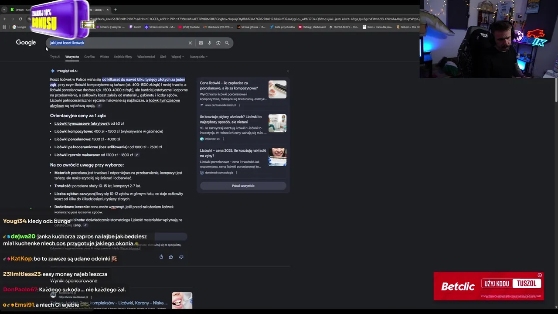Select the Tryb AI search tab
The height and width of the screenshot is (314, 558).
click(55, 57)
